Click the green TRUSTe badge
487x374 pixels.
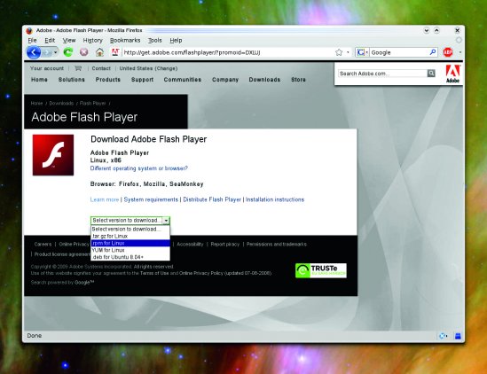point(321,270)
